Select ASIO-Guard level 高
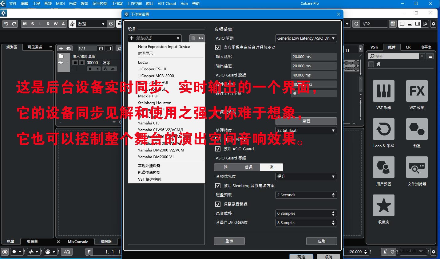Screen dimensions: 440x259 click(x=272, y=167)
